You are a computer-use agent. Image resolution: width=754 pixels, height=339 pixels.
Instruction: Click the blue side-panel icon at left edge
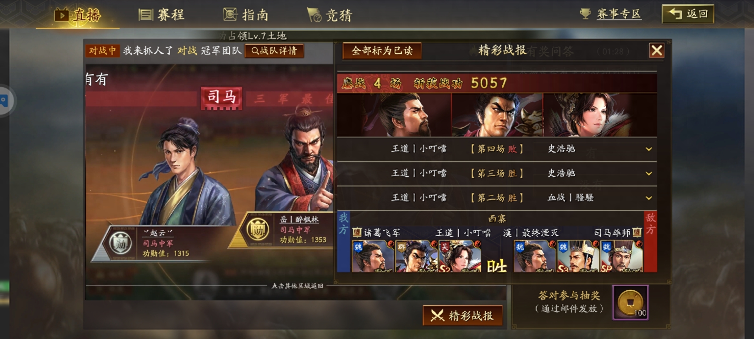pos(4,101)
